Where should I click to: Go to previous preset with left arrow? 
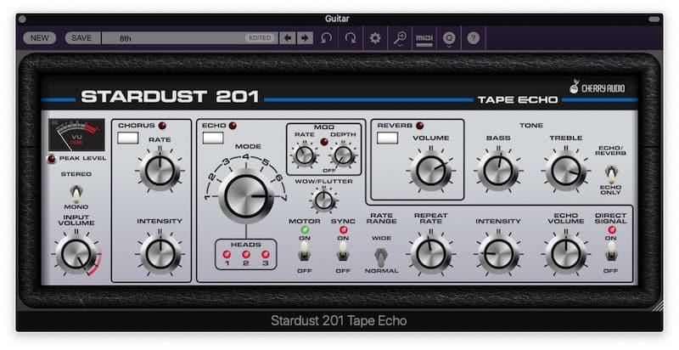(287, 38)
